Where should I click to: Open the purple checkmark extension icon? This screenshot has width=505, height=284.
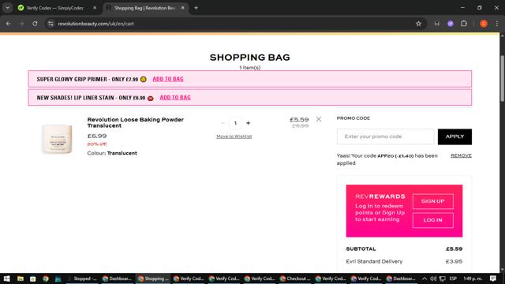pyautogui.click(x=451, y=24)
